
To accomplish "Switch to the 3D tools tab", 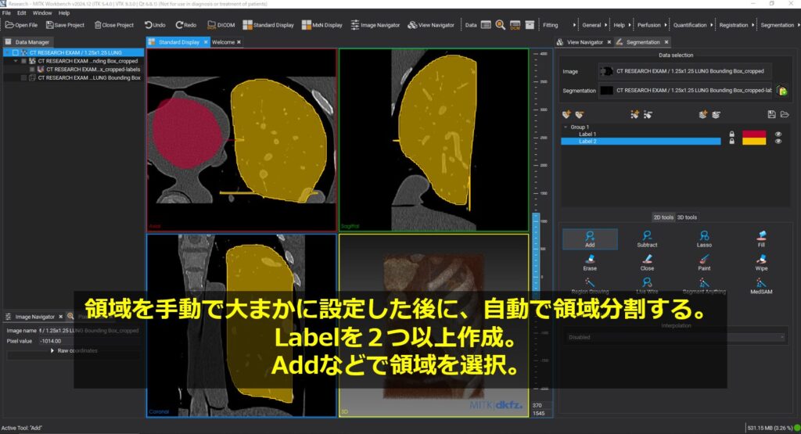I will (x=687, y=217).
